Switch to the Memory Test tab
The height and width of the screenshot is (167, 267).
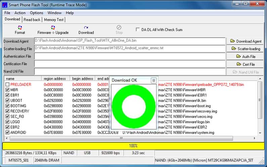point(54,20)
